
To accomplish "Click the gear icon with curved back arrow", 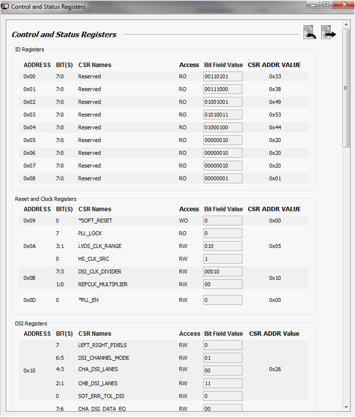I will click(310, 32).
